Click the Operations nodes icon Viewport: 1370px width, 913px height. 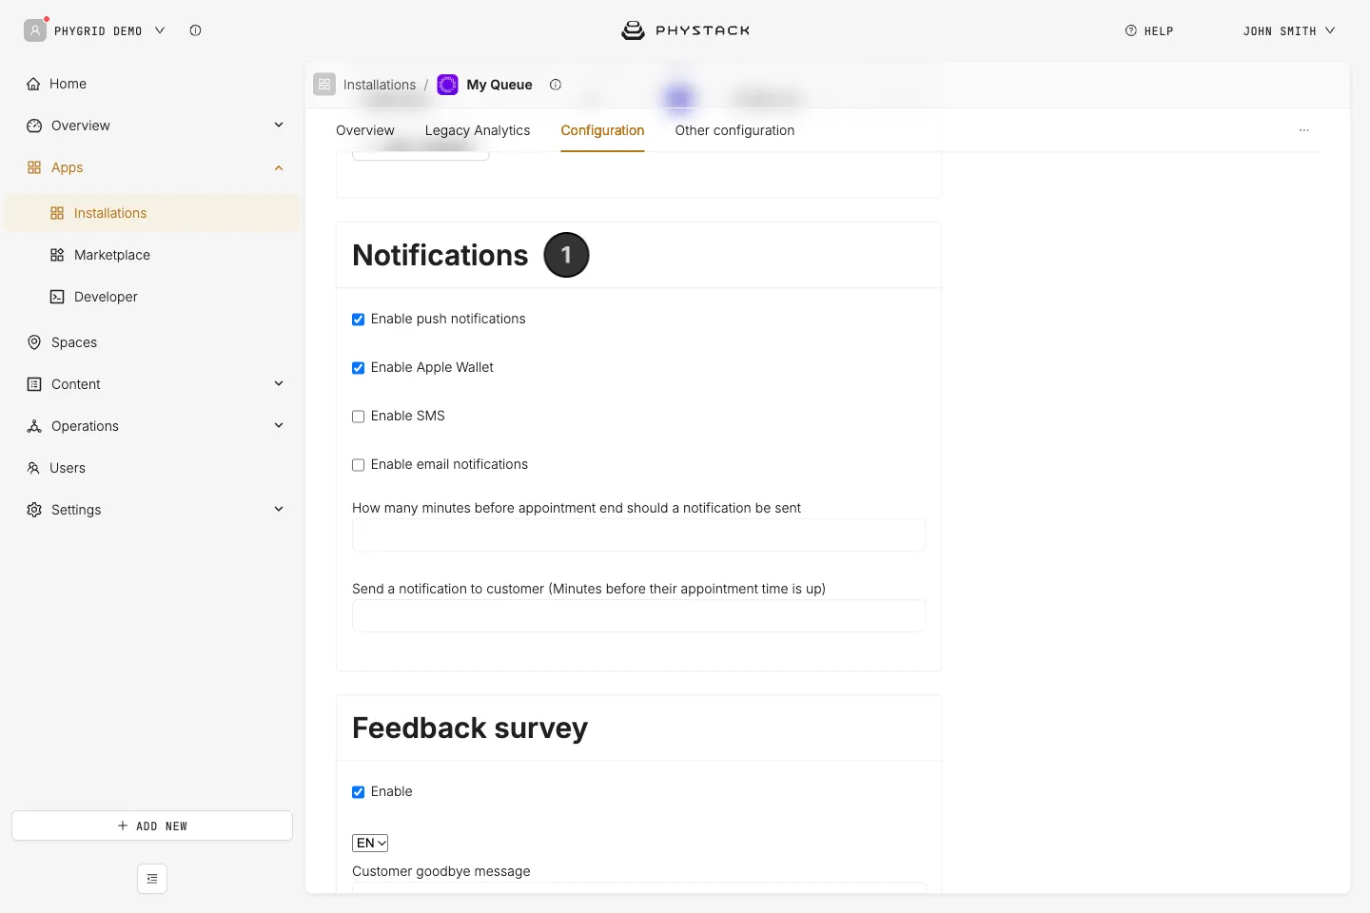(x=34, y=426)
